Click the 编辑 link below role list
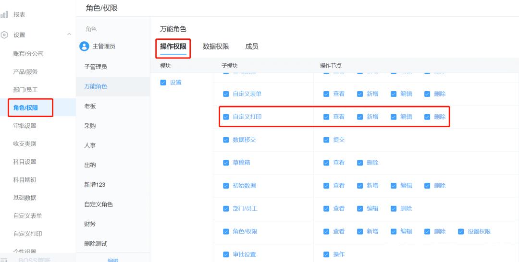 tap(113, 260)
